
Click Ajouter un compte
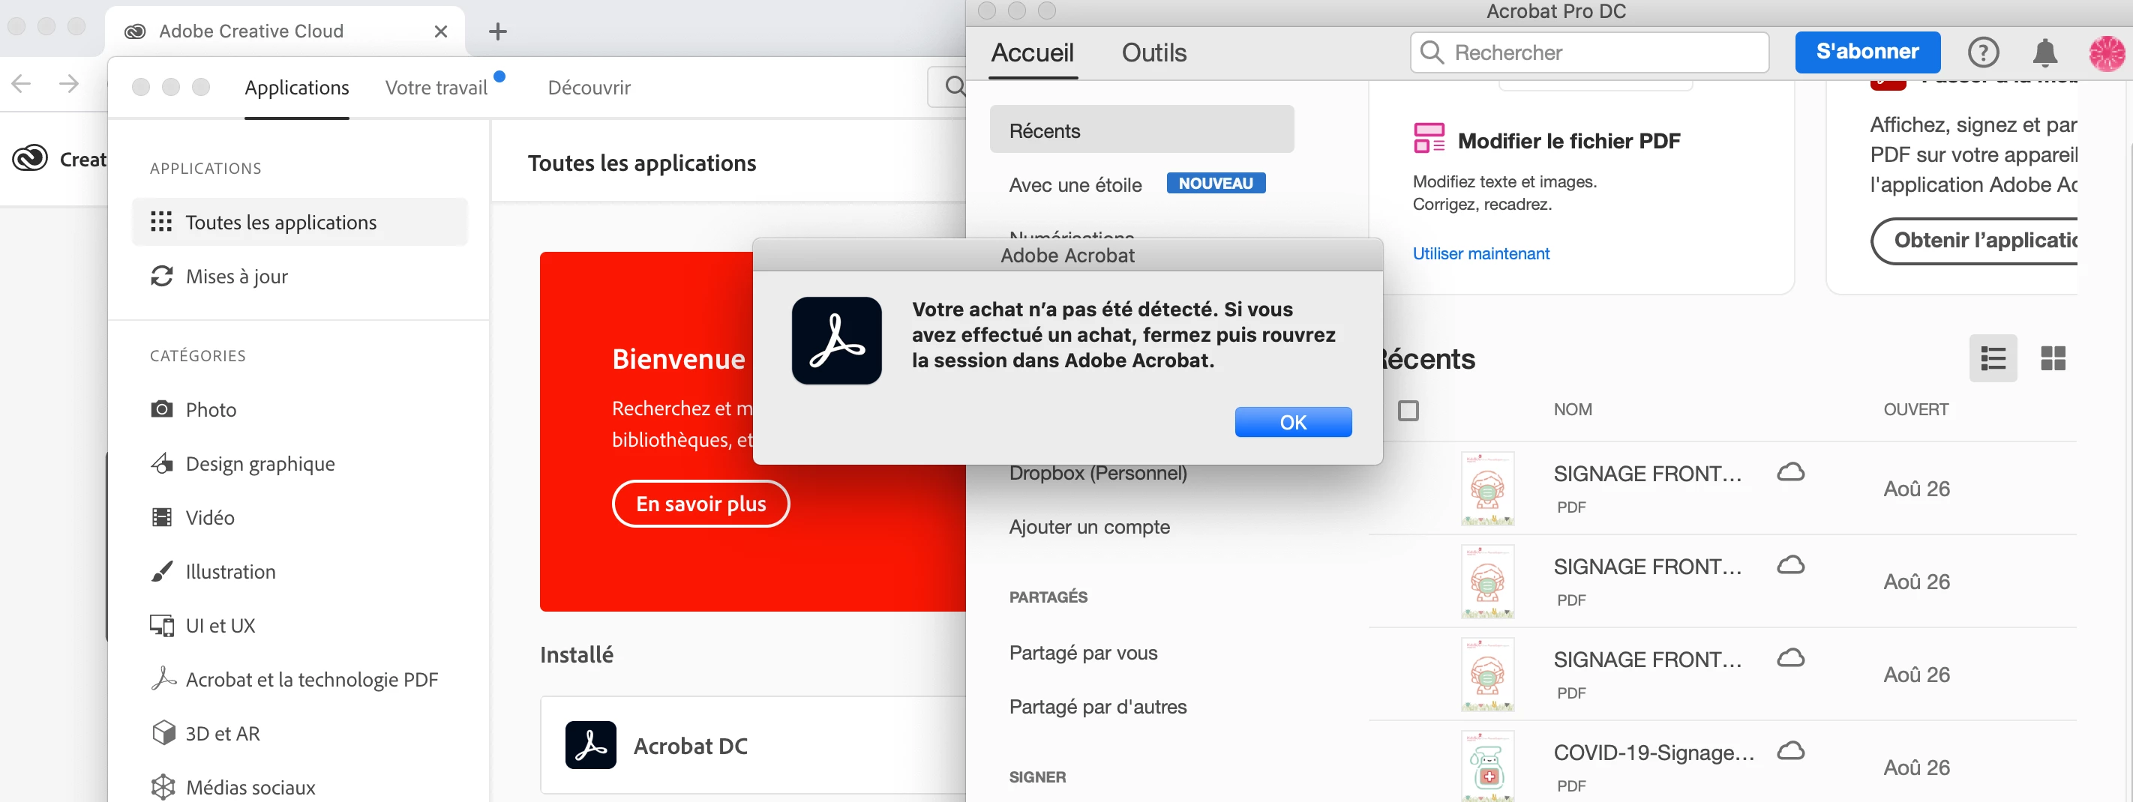click(x=1089, y=526)
